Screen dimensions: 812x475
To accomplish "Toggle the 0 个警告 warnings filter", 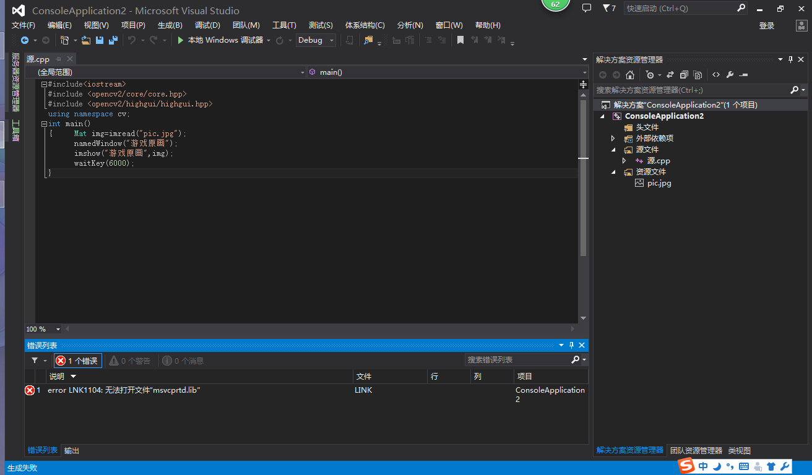I will click(x=130, y=361).
